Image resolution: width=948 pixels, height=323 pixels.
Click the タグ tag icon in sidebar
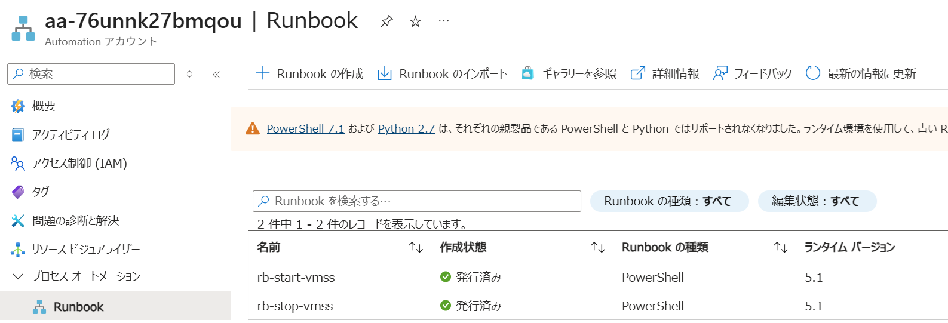point(18,192)
